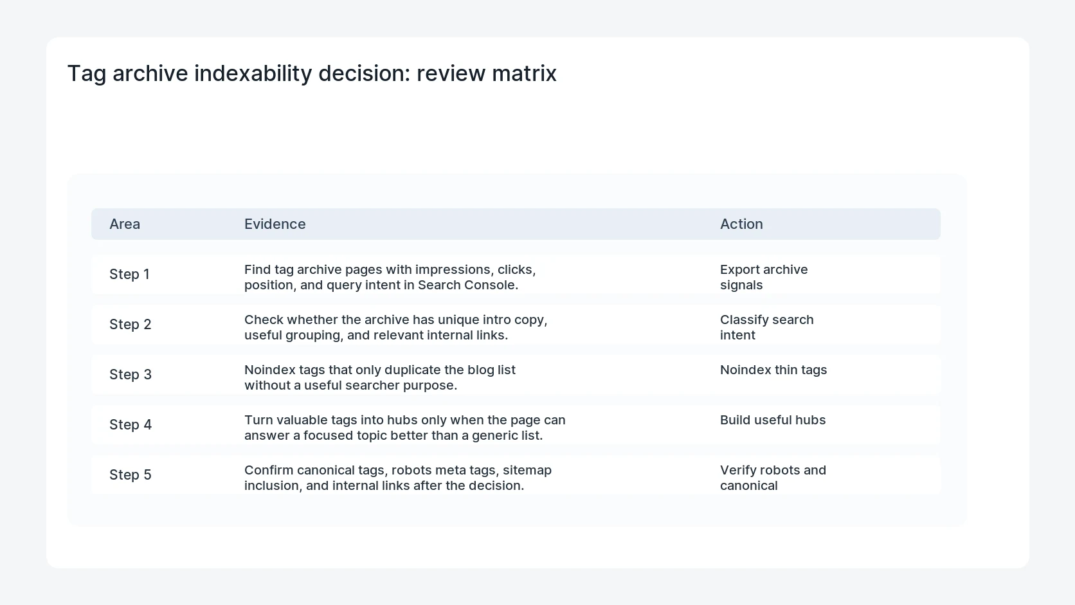Click the 'Verify robots and canonical' action cell
Viewport: 1075px width, 605px height.
pyautogui.click(x=773, y=478)
